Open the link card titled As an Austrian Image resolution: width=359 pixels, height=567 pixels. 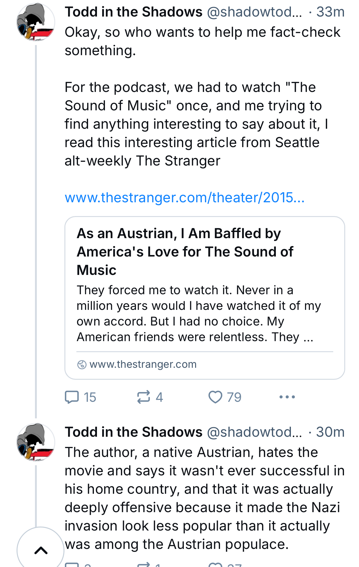click(205, 298)
